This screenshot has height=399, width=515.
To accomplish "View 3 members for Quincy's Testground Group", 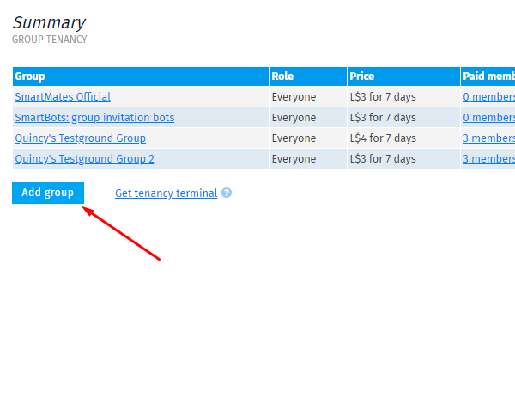I will pos(488,138).
